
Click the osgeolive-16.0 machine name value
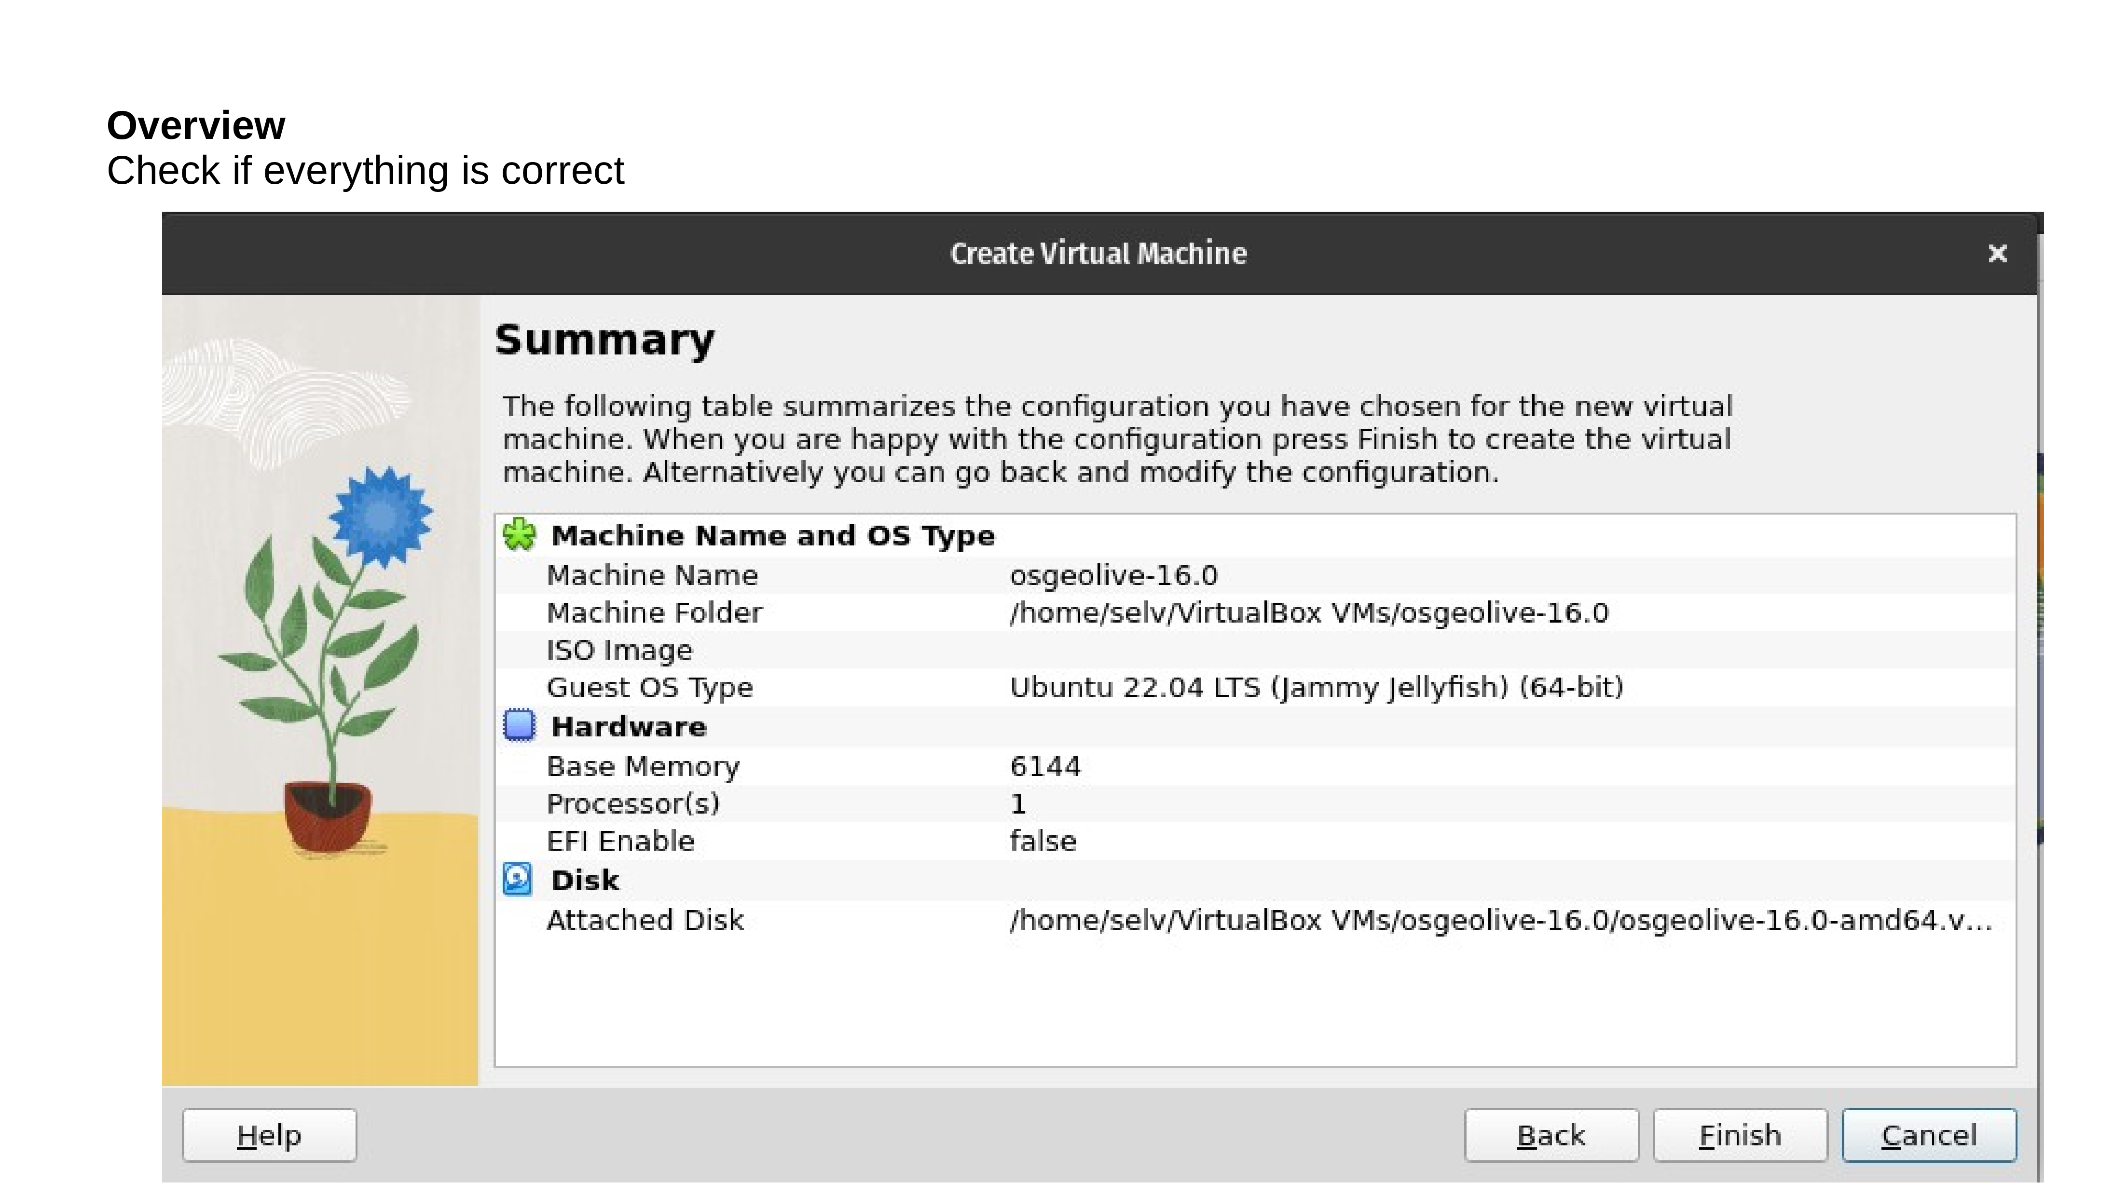(1114, 575)
